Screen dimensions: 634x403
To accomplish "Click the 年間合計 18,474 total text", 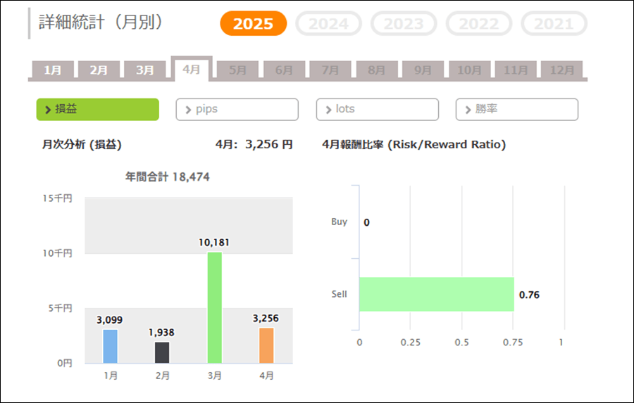I will point(168,177).
